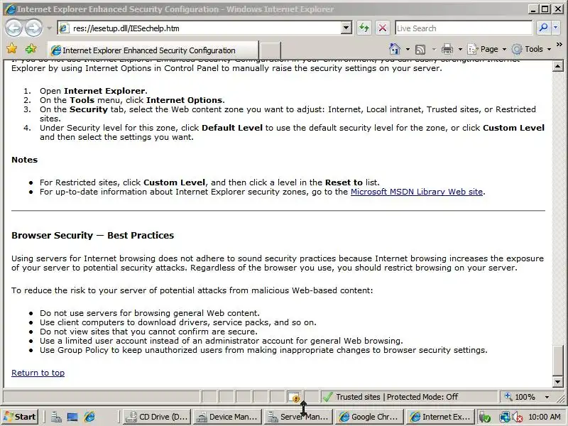The width and height of the screenshot is (568, 426).
Task: Click the vertical scrollbar up arrow
Action: 557,66
